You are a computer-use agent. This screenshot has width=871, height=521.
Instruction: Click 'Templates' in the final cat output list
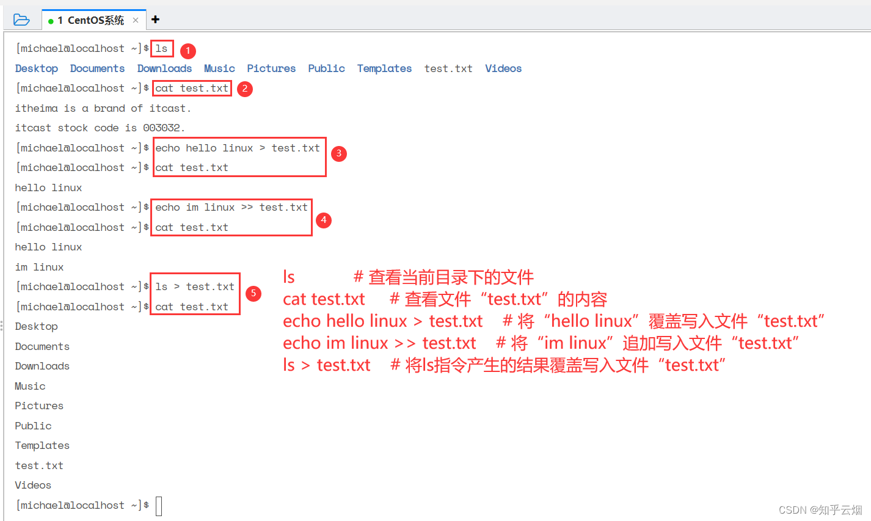42,445
